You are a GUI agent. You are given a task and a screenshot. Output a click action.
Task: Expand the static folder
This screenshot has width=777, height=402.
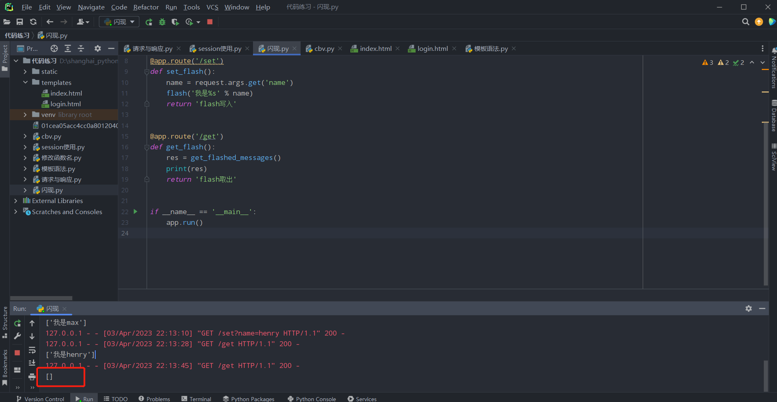(x=25, y=72)
